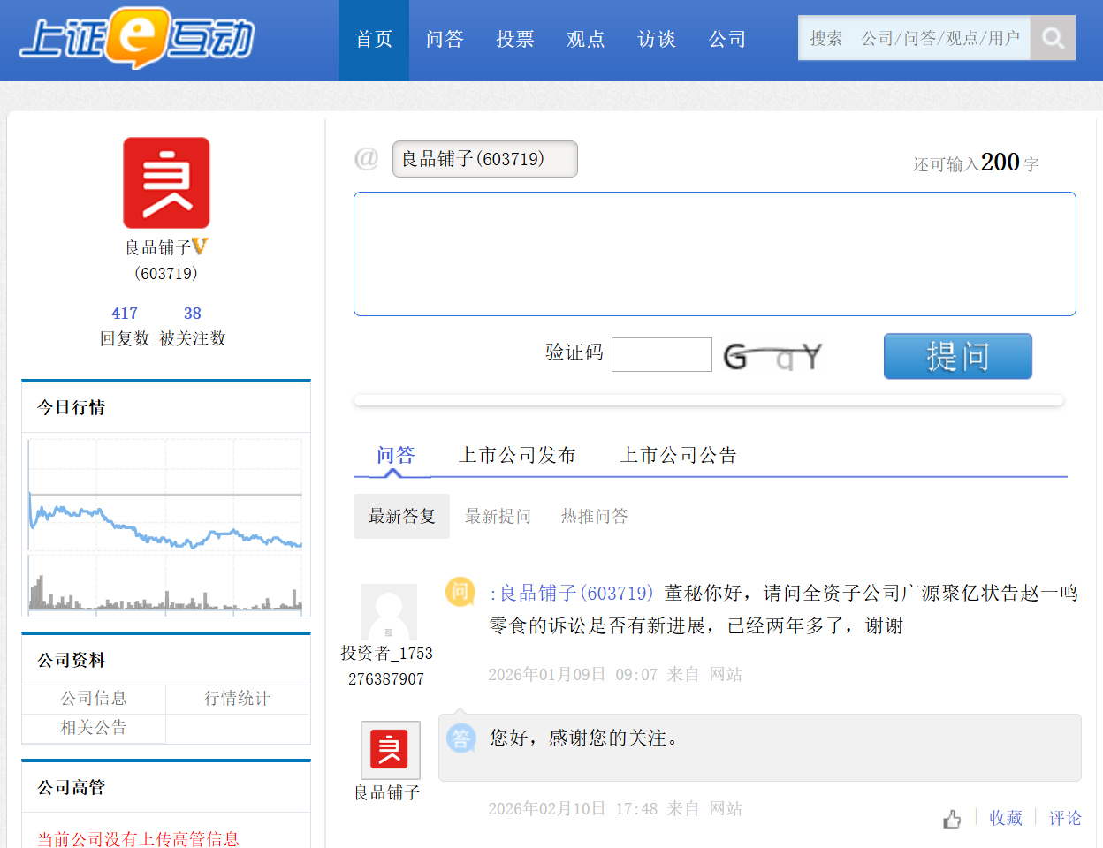
Task: Click the 评论 link
Action: (x=1065, y=818)
